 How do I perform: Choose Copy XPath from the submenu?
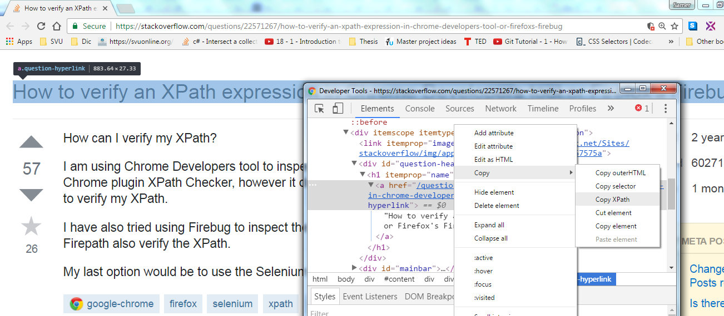point(612,200)
